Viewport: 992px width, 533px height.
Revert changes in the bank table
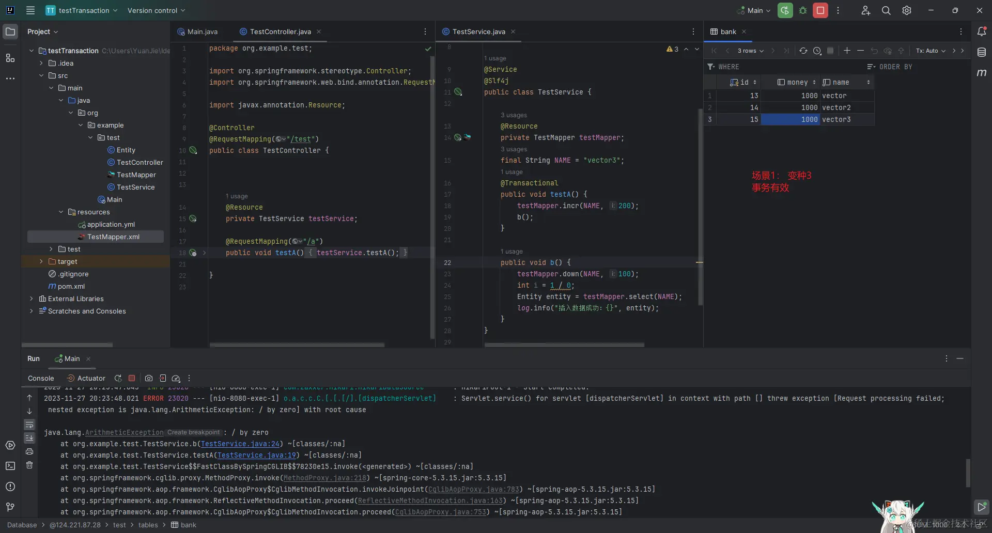pos(874,51)
